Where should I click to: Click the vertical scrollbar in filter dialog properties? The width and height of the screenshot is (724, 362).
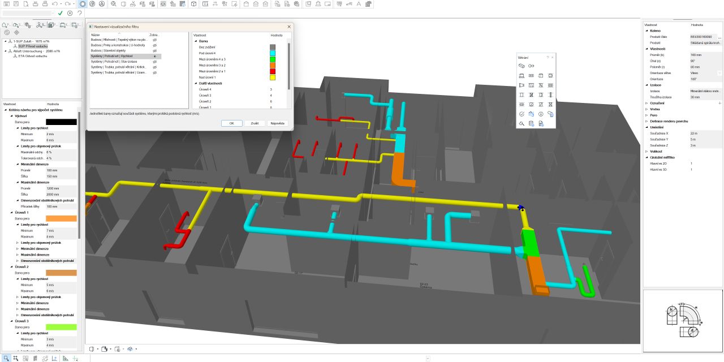tap(289, 65)
